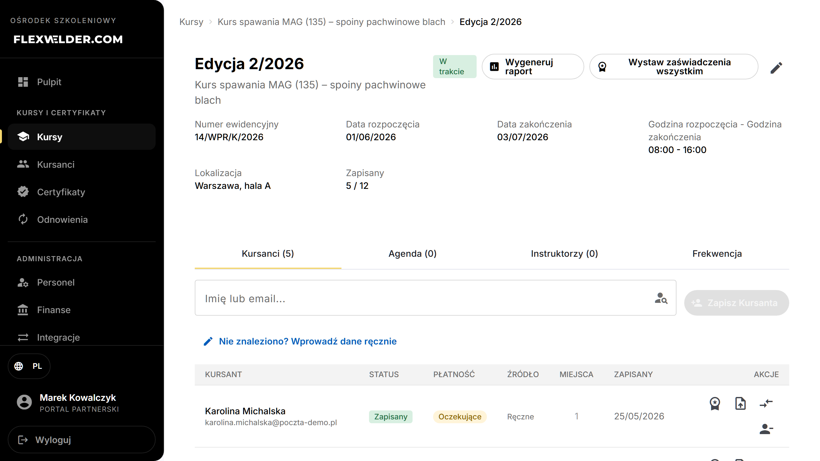Go to Certyfikaty in sidebar
The width and height of the screenshot is (820, 461).
click(81, 192)
